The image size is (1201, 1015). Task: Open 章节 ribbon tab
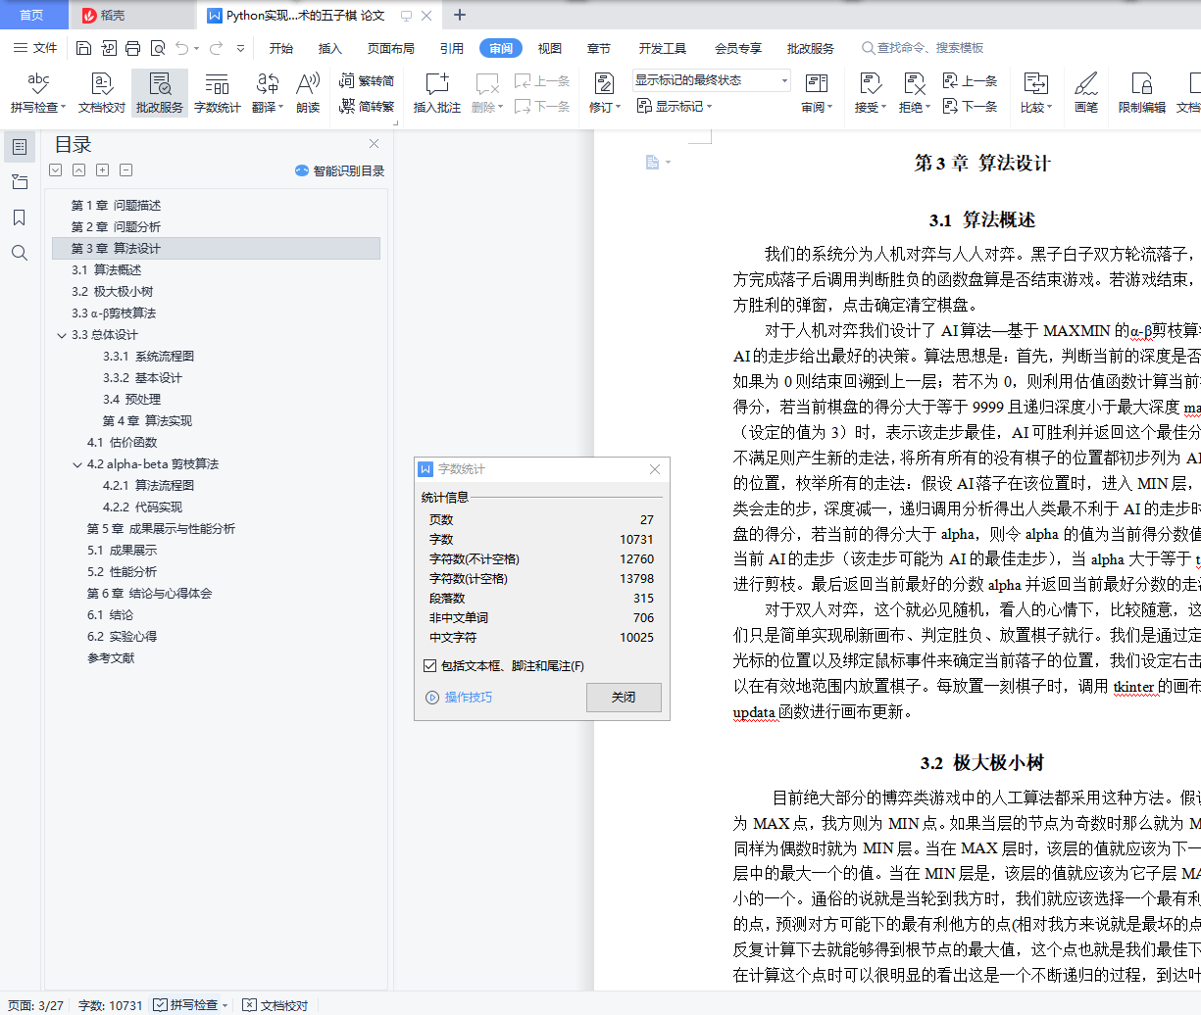pyautogui.click(x=599, y=48)
